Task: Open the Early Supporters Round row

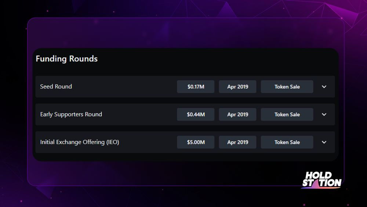Action: coord(185,114)
